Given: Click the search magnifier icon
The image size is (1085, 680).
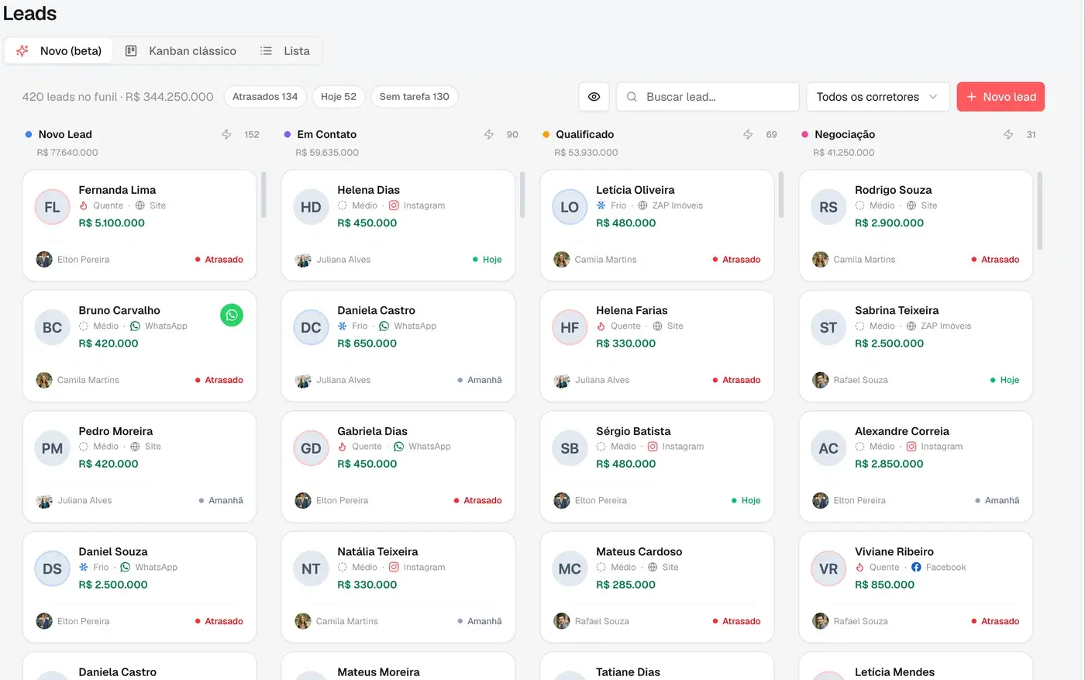Looking at the screenshot, I should tap(632, 97).
